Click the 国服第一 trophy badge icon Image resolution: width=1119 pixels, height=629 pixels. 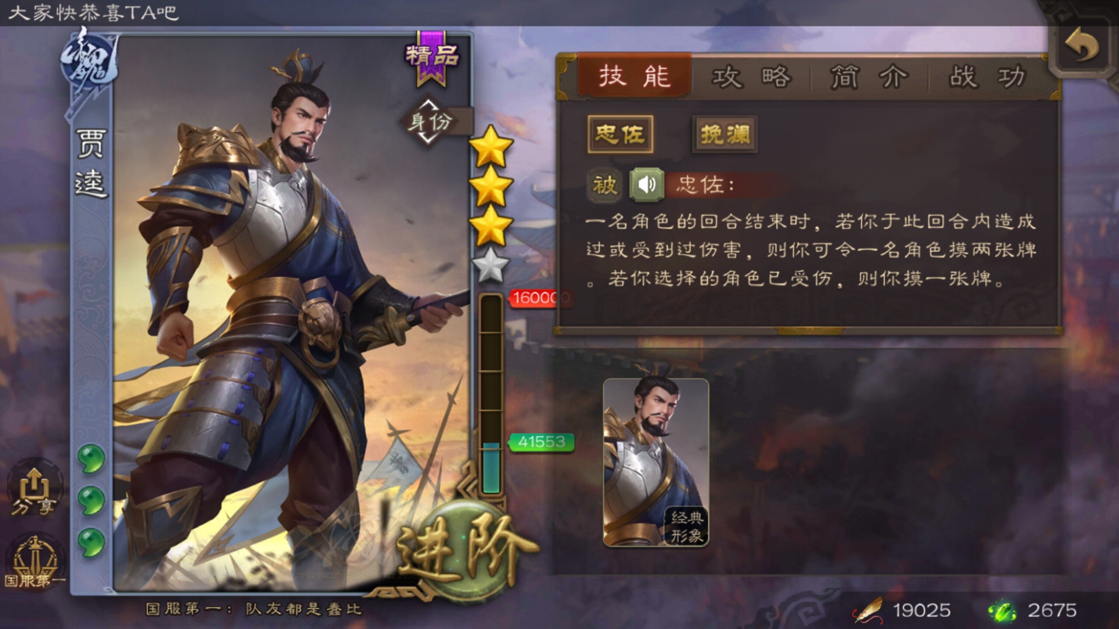pyautogui.click(x=34, y=562)
